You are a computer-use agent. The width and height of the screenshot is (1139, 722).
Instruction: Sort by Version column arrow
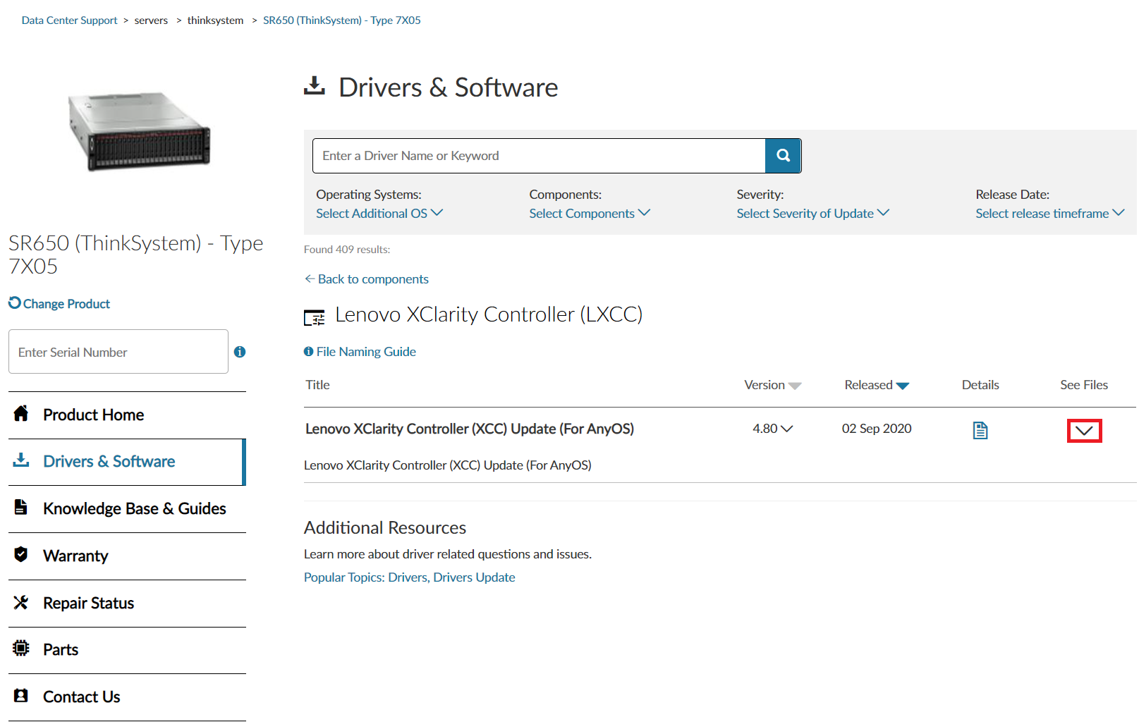(795, 386)
